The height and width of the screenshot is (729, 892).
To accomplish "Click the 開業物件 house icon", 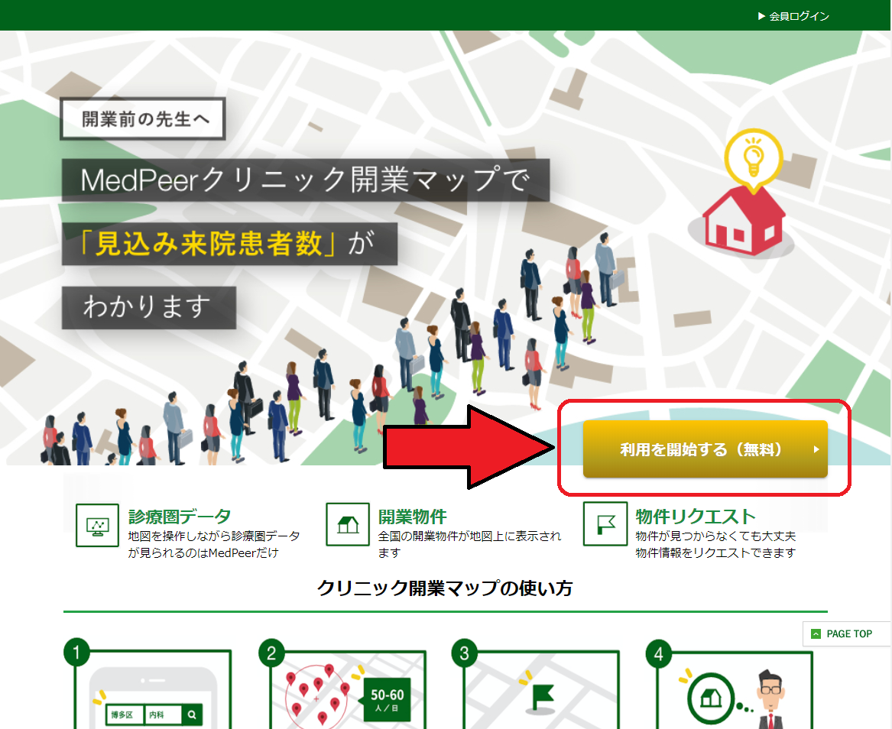I will click(348, 524).
